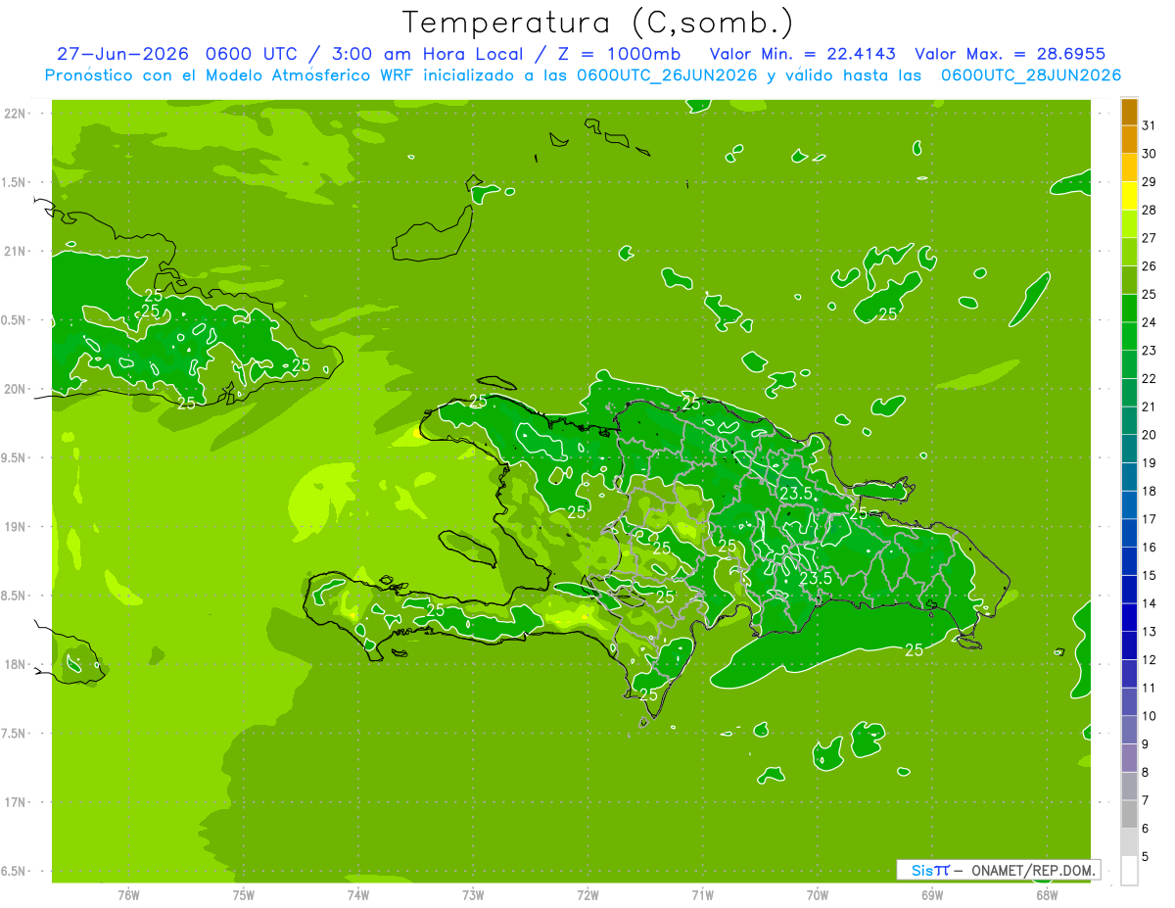1175x908 pixels.
Task: Click the '71W' longitude label
Action: click(x=702, y=894)
